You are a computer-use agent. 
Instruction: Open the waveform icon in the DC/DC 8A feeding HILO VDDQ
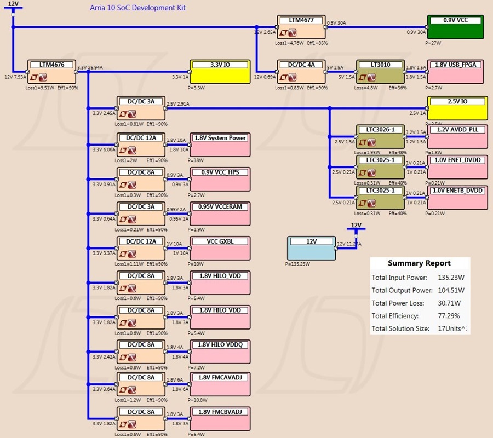tap(132, 358)
